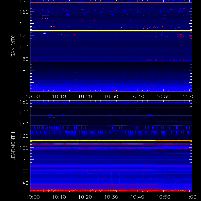This screenshot has width=201, height=201.
Task: Select the 100 tick label on Learmonth plot
Action: 24,148
